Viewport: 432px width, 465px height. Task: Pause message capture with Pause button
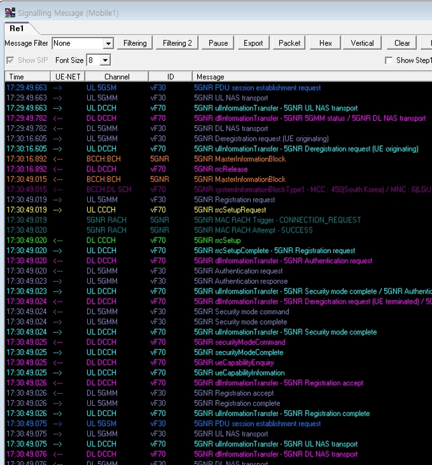point(218,43)
